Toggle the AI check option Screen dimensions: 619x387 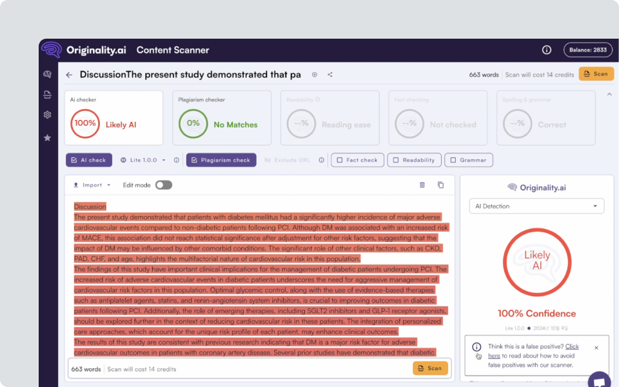point(89,160)
